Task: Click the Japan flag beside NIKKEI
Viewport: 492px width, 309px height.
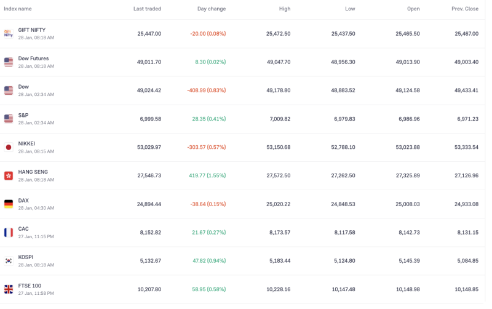Action: 9,147
